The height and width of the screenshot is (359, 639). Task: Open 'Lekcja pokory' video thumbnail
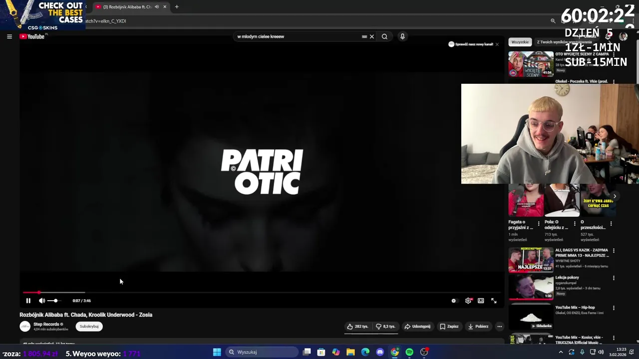point(531,287)
